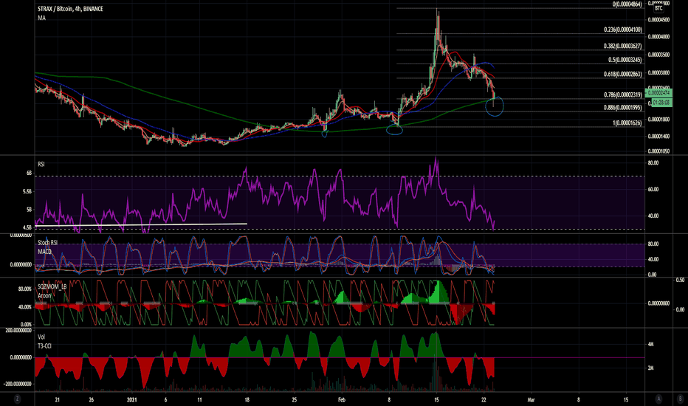Select the Stoch RSI indicator label
This screenshot has height=406, width=688.
click(x=47, y=243)
